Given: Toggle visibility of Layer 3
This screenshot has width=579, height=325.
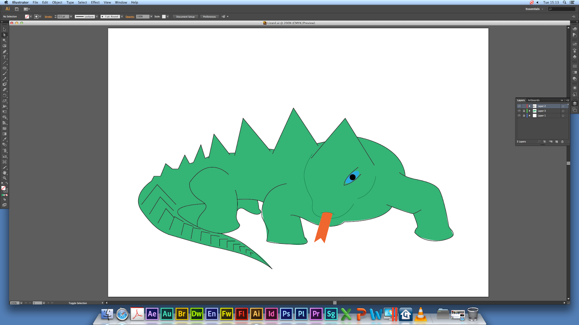Looking at the screenshot, I should [519, 111].
